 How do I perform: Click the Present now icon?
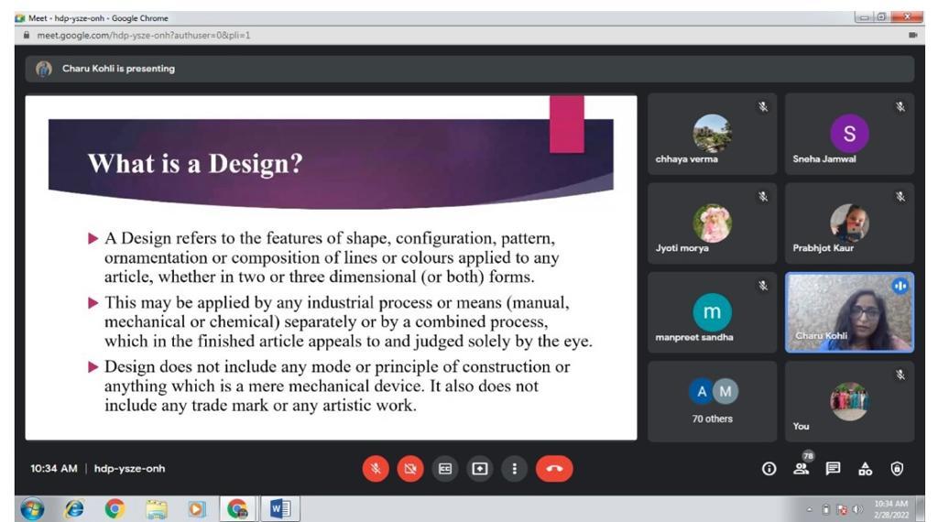(x=479, y=469)
